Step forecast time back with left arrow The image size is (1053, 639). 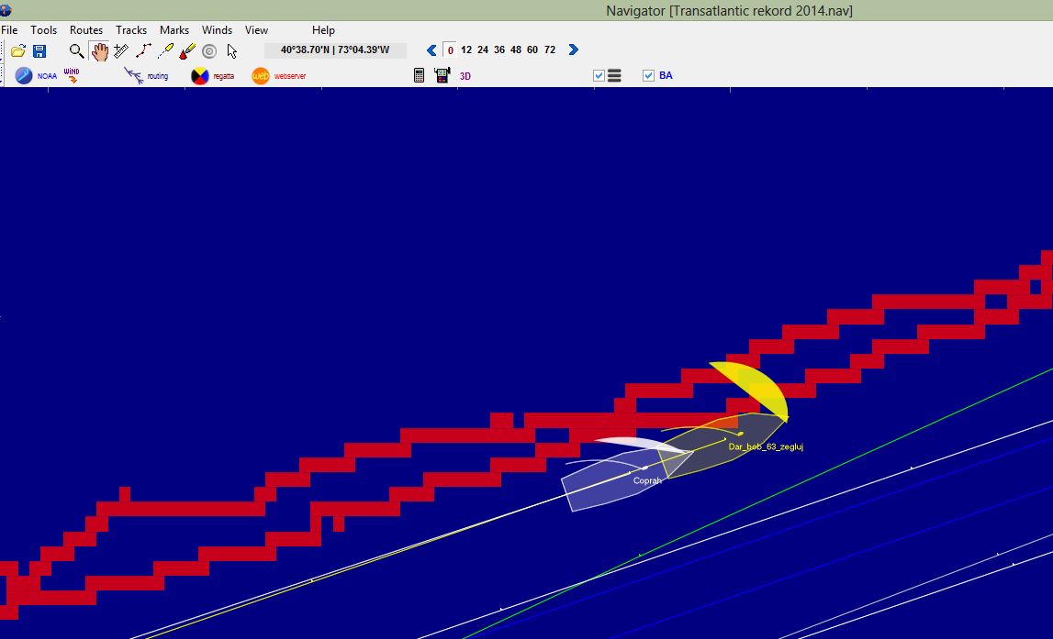431,50
